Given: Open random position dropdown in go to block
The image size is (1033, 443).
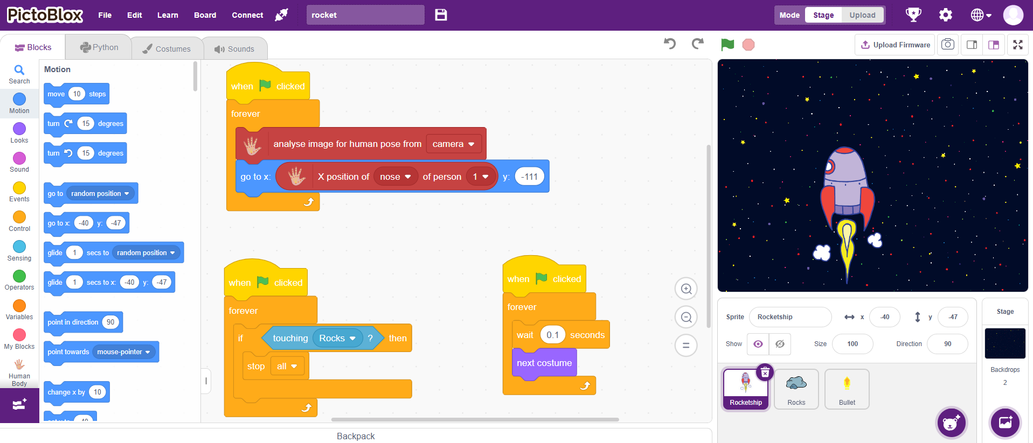Looking at the screenshot, I should pos(100,193).
